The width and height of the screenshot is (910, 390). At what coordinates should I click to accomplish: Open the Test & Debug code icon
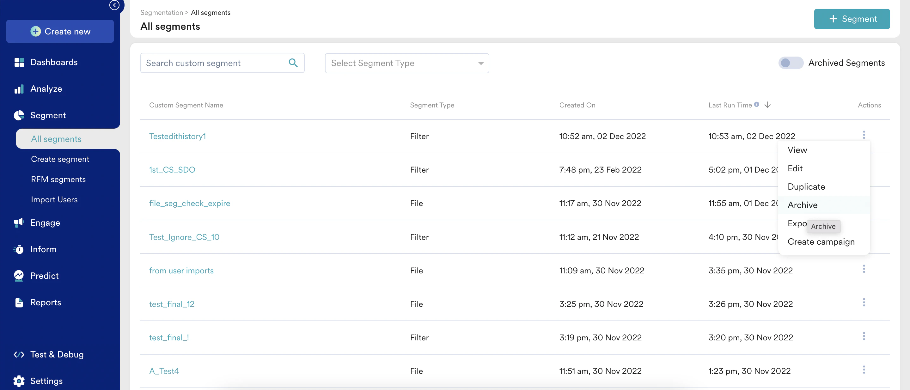(19, 354)
